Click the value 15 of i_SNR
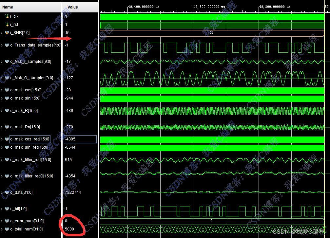This screenshot has width=330, height=238. [67, 33]
